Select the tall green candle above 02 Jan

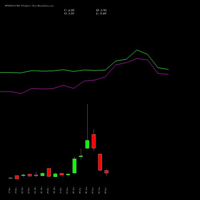pos(74,166)
